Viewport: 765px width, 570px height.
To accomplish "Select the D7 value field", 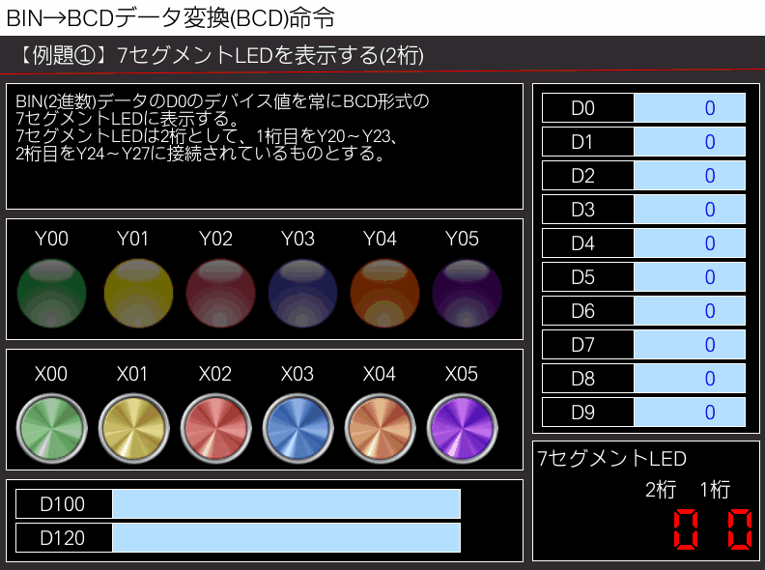I will pos(690,345).
